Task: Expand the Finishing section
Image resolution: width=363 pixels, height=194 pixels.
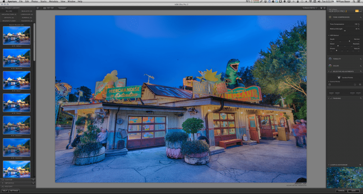Action: click(x=329, y=98)
